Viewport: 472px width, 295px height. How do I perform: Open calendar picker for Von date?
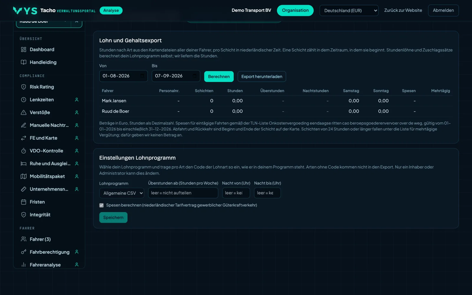pyautogui.click(x=142, y=76)
